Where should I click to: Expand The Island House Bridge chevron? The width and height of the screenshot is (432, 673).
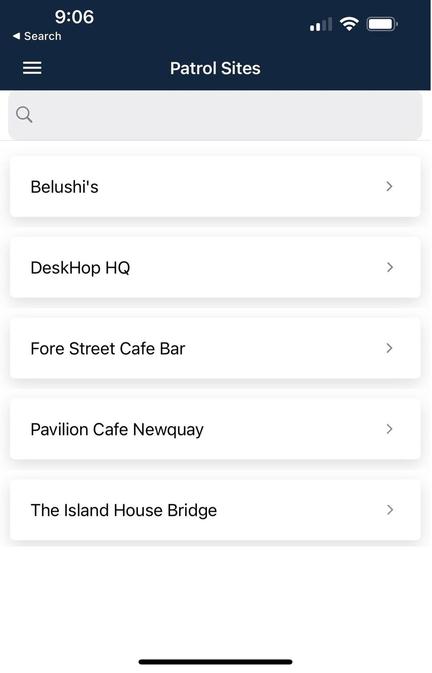pyautogui.click(x=389, y=510)
